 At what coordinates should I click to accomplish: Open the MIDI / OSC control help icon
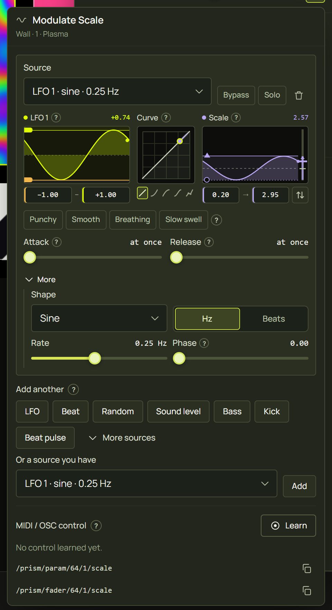tap(96, 526)
